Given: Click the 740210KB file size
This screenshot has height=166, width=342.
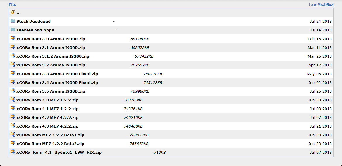Looking at the screenshot, I should tap(133, 117).
